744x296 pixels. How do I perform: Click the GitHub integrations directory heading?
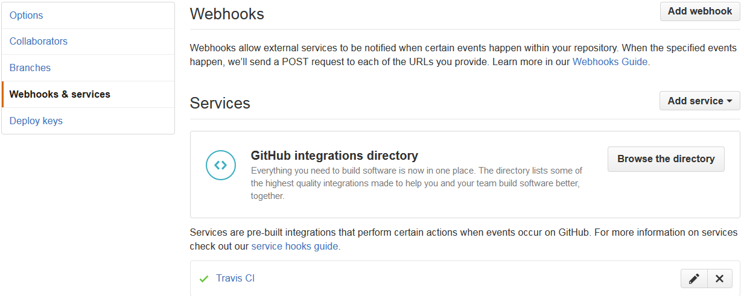tap(334, 156)
